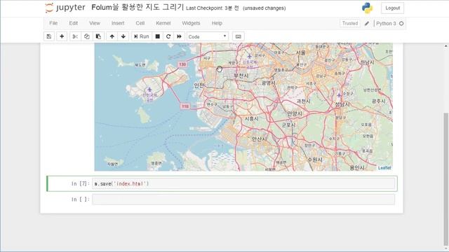
Task: Open the Help menu
Action: pos(217,23)
